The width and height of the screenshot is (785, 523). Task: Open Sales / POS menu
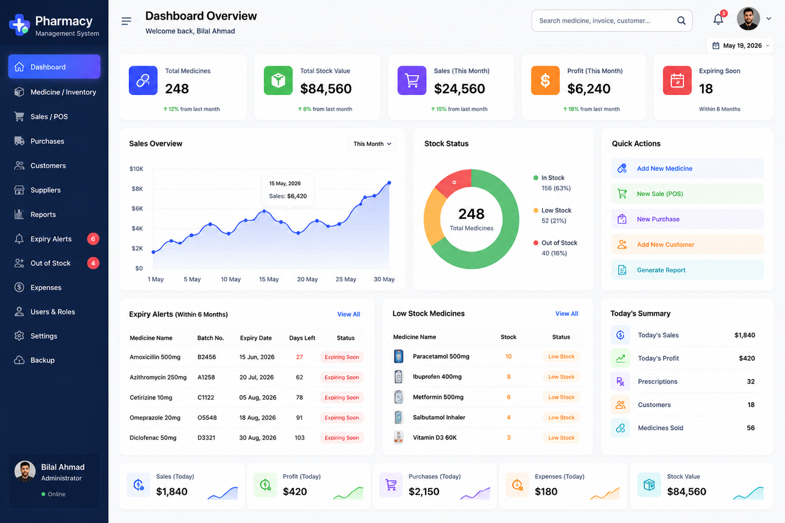54,116
